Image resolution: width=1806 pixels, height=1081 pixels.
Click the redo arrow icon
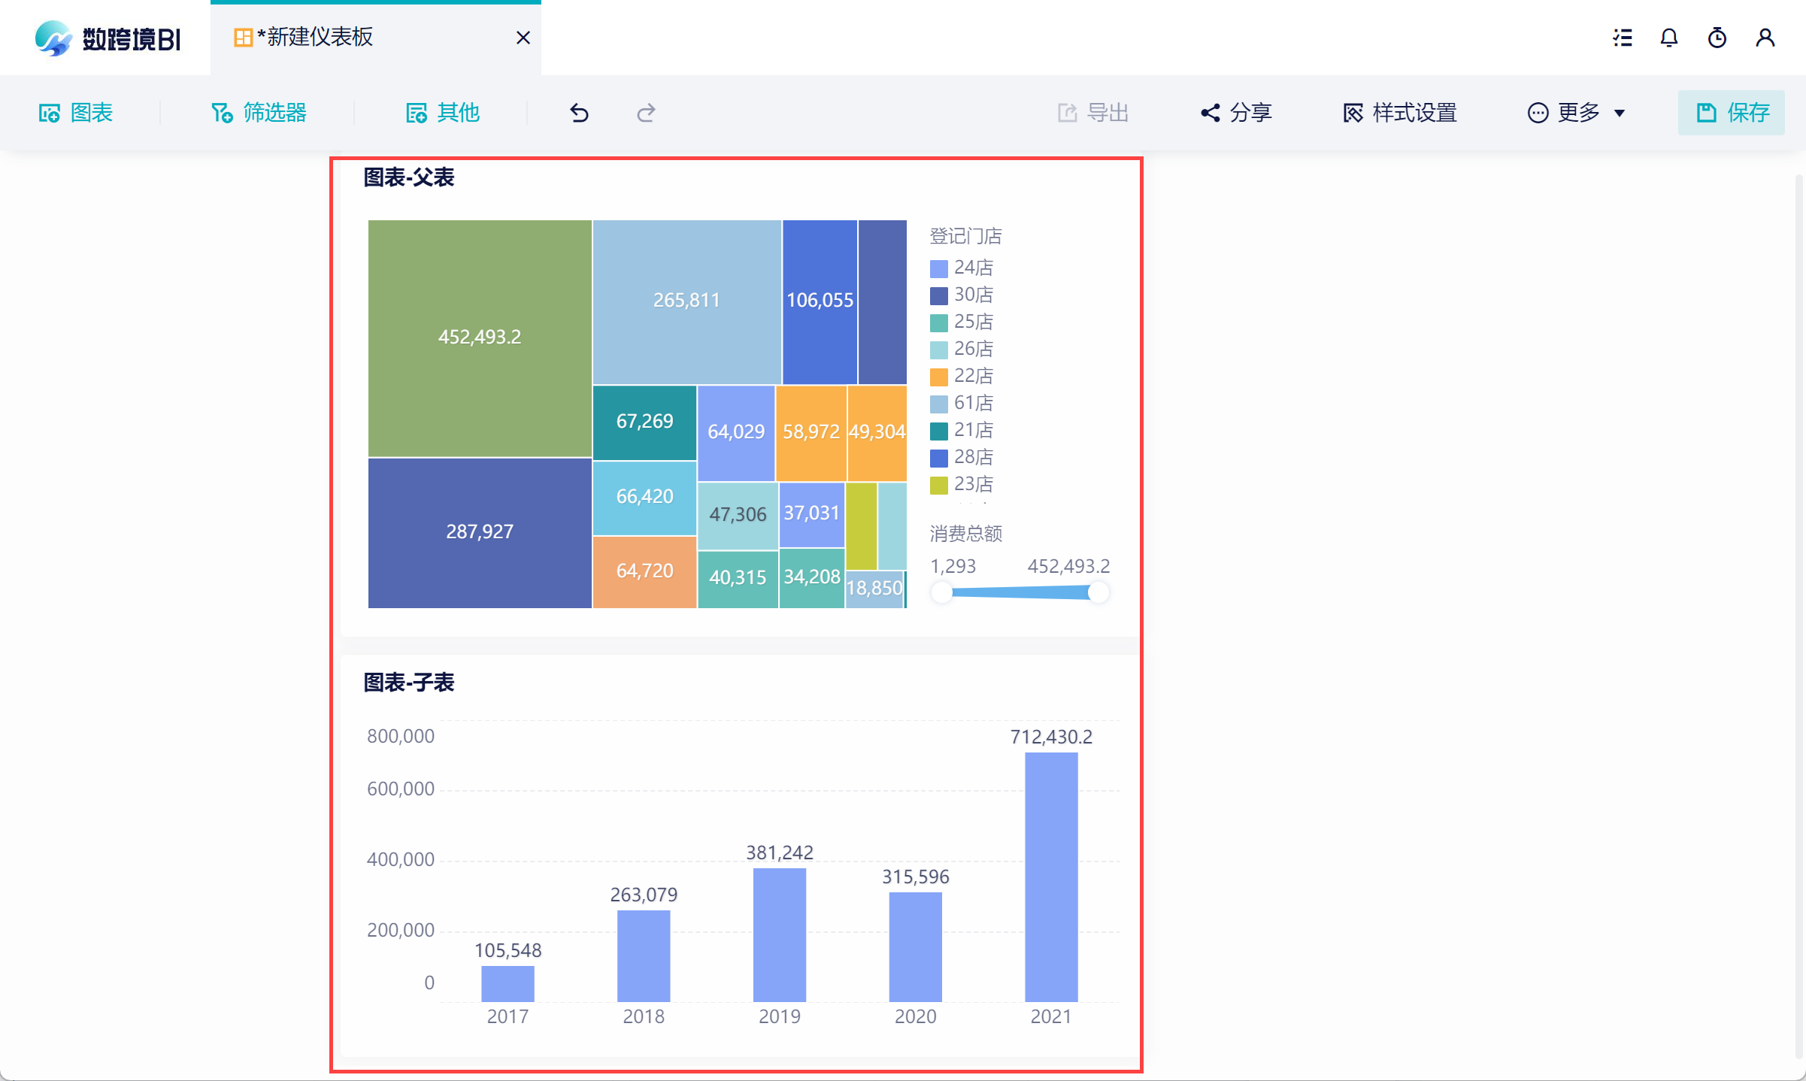pos(646,113)
